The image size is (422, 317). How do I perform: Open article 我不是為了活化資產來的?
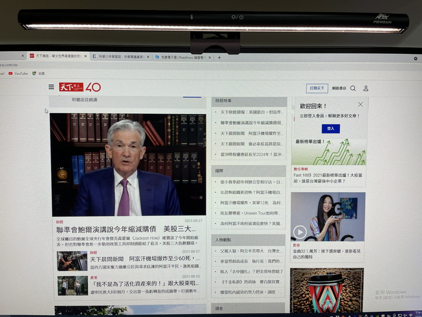(x=145, y=283)
